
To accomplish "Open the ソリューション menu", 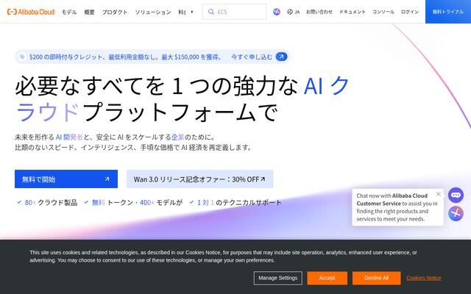I will (153, 12).
